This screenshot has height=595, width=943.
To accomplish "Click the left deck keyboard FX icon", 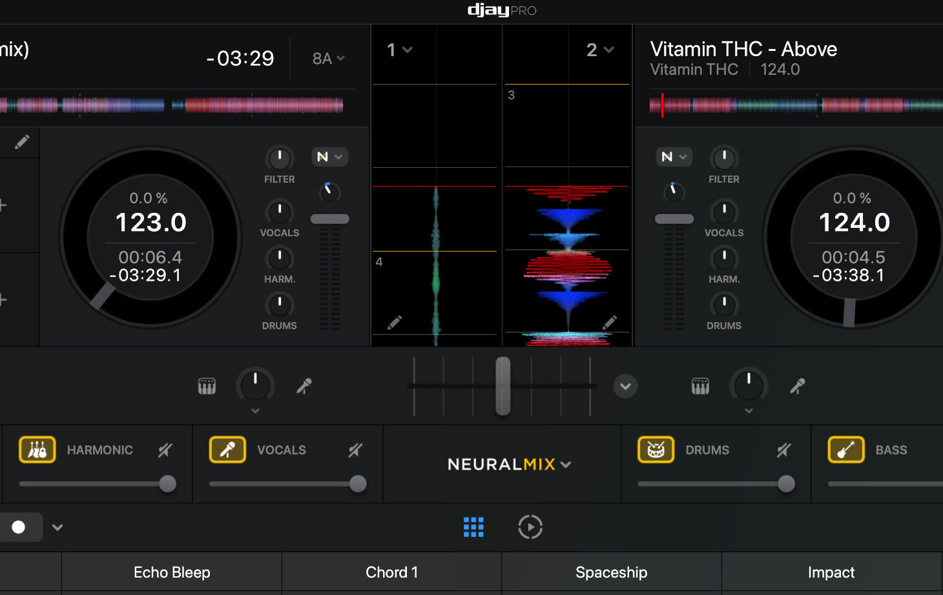I will [x=207, y=387].
